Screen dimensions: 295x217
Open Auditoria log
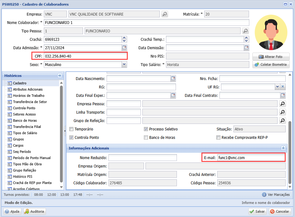point(35,211)
